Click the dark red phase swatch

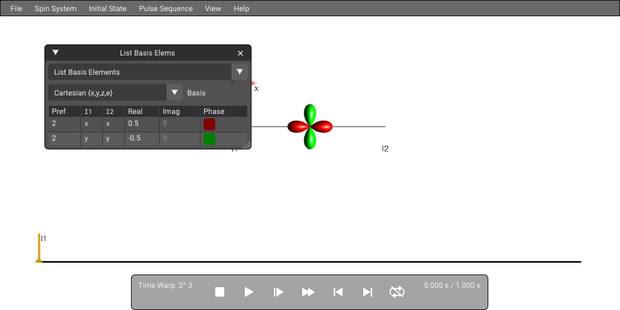209,124
